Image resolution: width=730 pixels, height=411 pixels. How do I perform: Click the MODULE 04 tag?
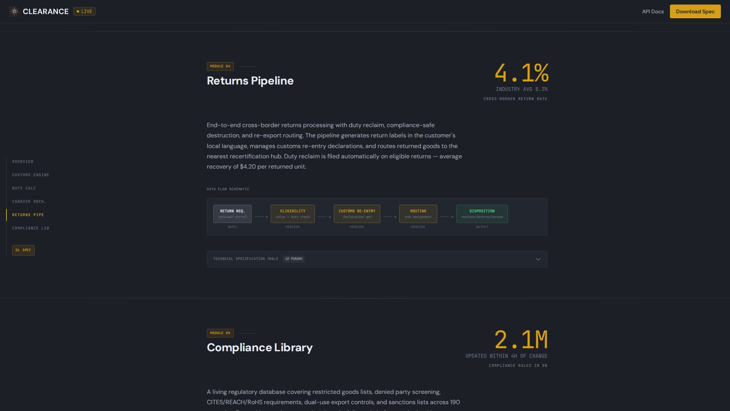click(220, 66)
